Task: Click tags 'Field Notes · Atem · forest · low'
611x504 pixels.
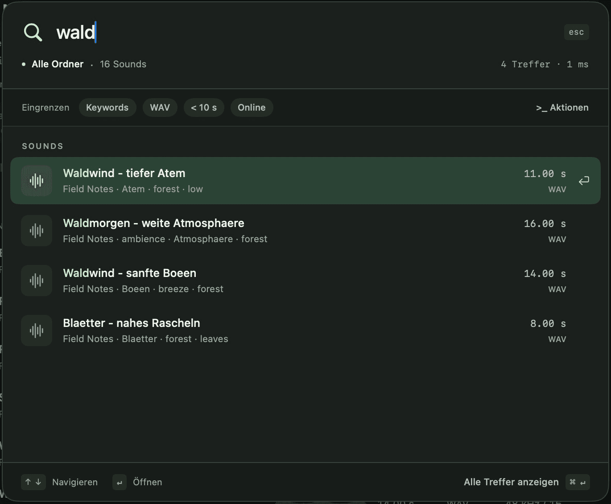Action: click(133, 189)
